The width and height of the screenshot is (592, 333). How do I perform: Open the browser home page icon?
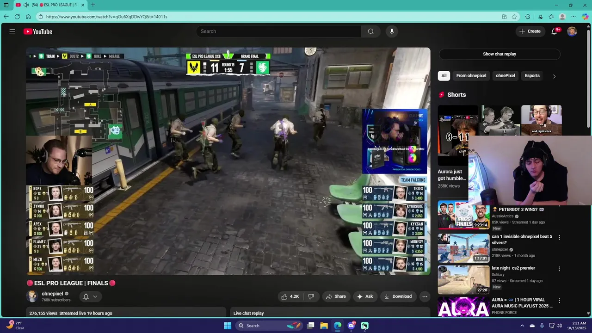[28, 17]
